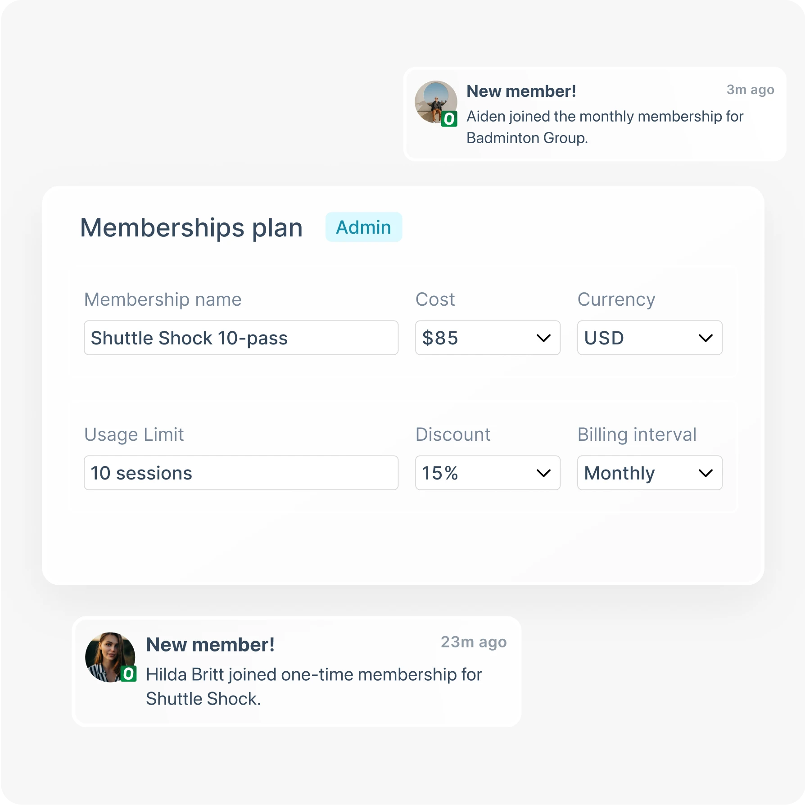Image resolution: width=805 pixels, height=805 pixels.
Task: Select the Shuttle Shock one-time membership message
Action: point(313,687)
